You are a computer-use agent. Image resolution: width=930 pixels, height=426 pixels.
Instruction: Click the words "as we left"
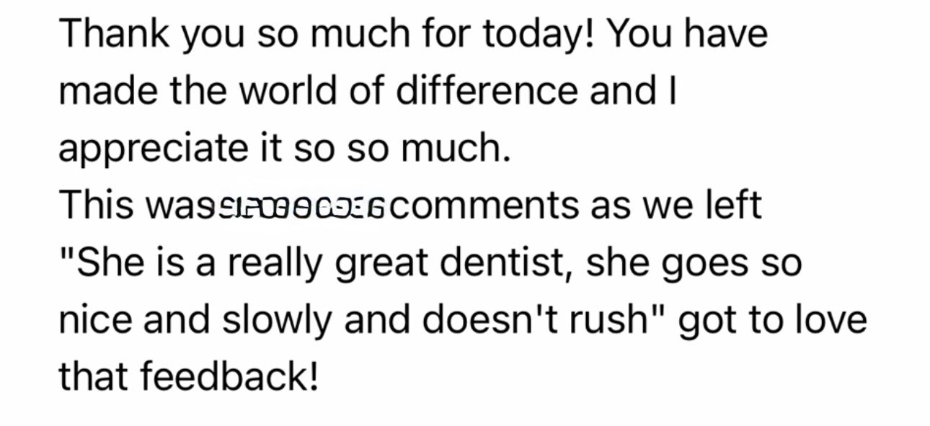pos(676,206)
